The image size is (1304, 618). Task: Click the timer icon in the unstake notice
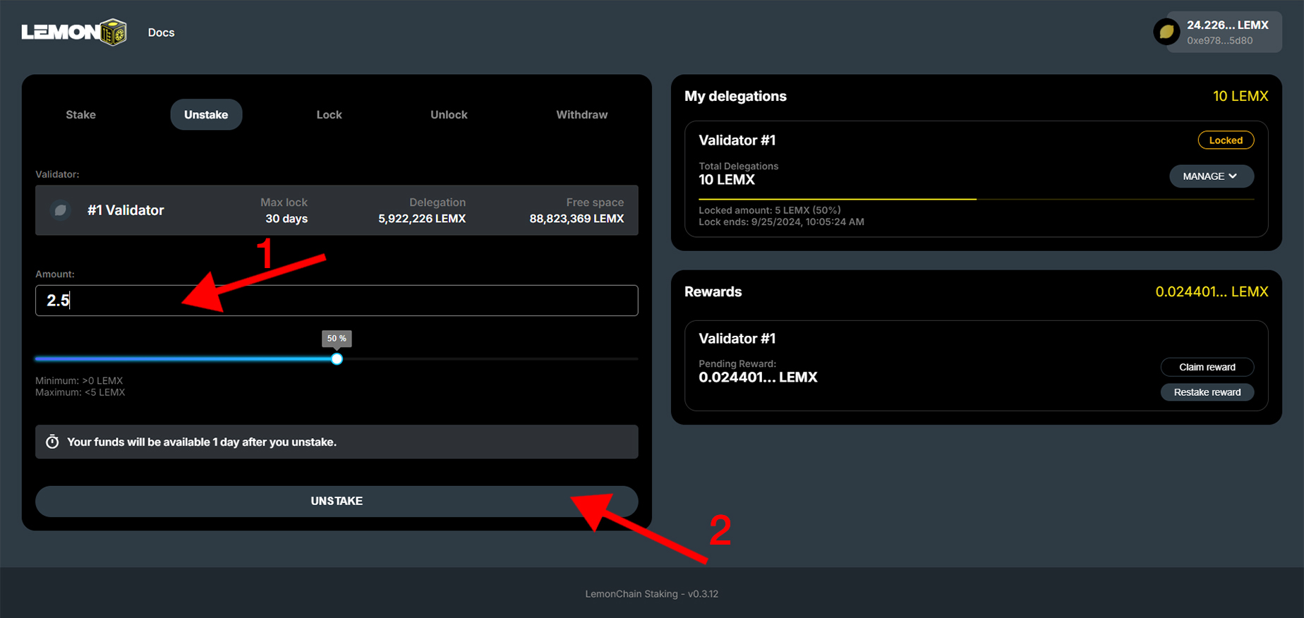(x=52, y=442)
